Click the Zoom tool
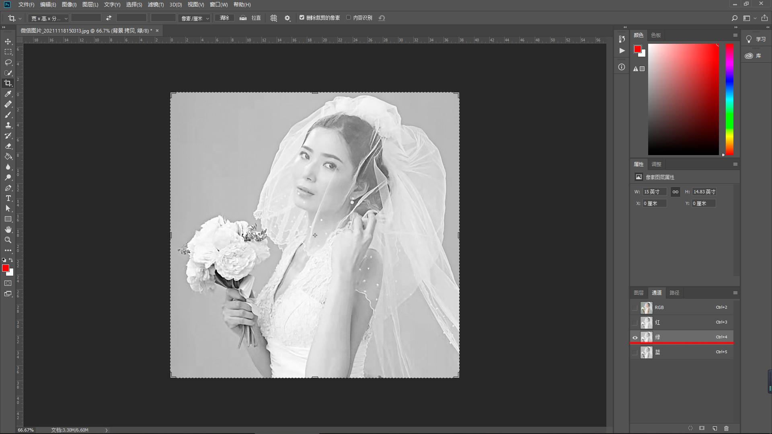772x434 pixels. pyautogui.click(x=8, y=240)
